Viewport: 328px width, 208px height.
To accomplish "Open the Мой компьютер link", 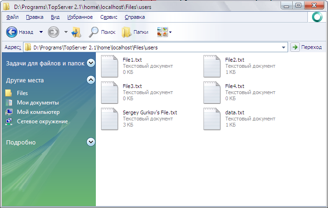I will tap(38, 112).
